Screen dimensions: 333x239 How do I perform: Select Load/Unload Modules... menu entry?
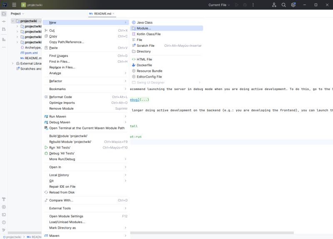86,222
